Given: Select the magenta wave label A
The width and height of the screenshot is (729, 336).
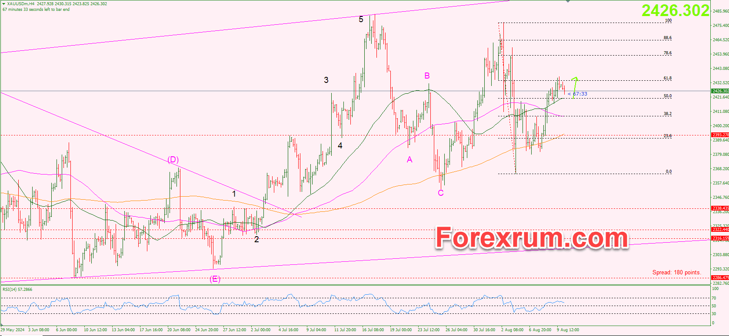Looking at the screenshot, I should pos(409,160).
